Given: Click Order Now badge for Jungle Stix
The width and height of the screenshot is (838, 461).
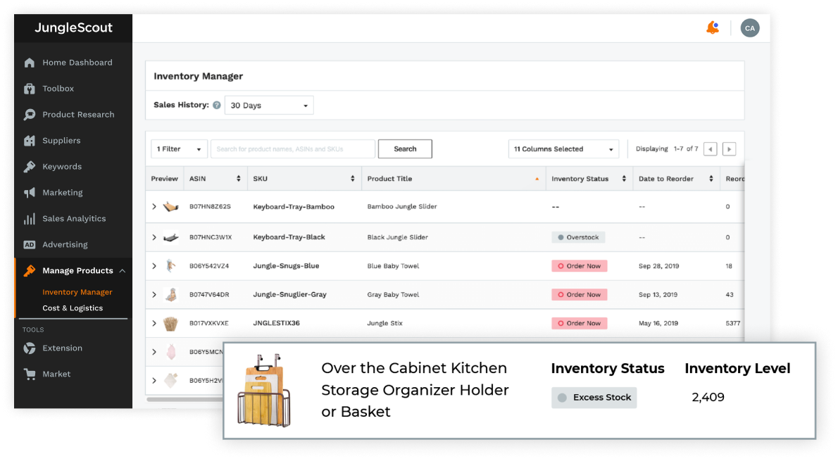Looking at the screenshot, I should [x=580, y=323].
